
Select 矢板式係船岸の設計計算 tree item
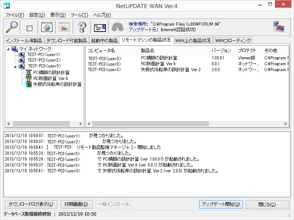point(58,84)
